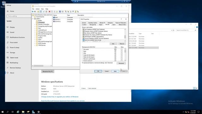202x114 pixels.
Task: Toggle Show/Hide Console Tree toolbar icon
Action: tap(41, 12)
